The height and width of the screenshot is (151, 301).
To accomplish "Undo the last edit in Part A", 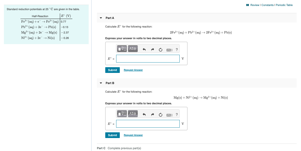I will point(144,49).
